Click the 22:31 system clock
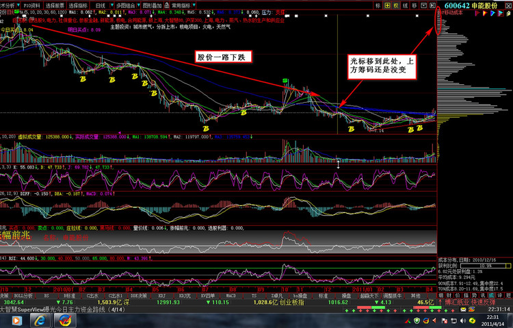Image resolution: width=513 pixels, height=328 pixels. (x=492, y=317)
